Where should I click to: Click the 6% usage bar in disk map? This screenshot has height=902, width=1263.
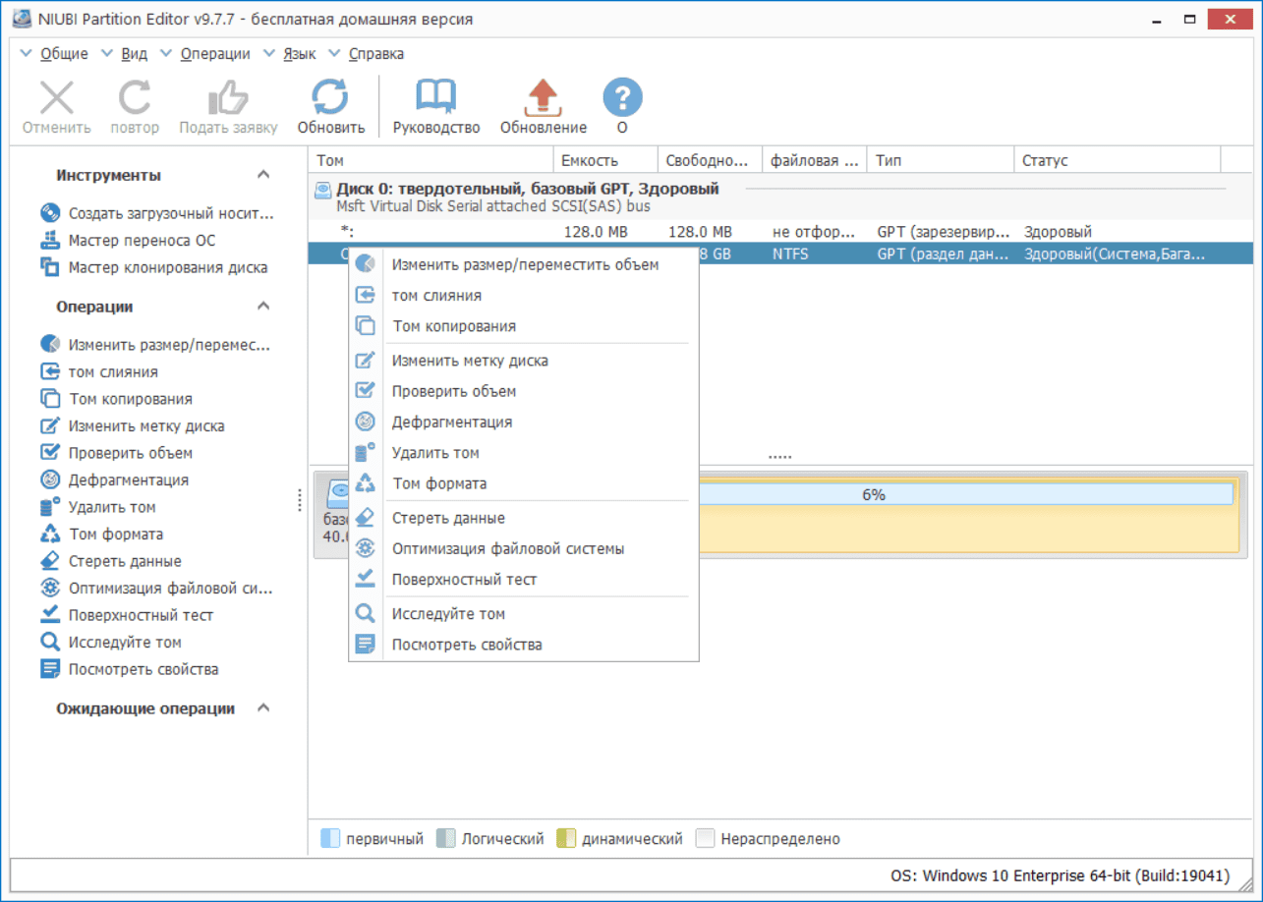coord(966,494)
